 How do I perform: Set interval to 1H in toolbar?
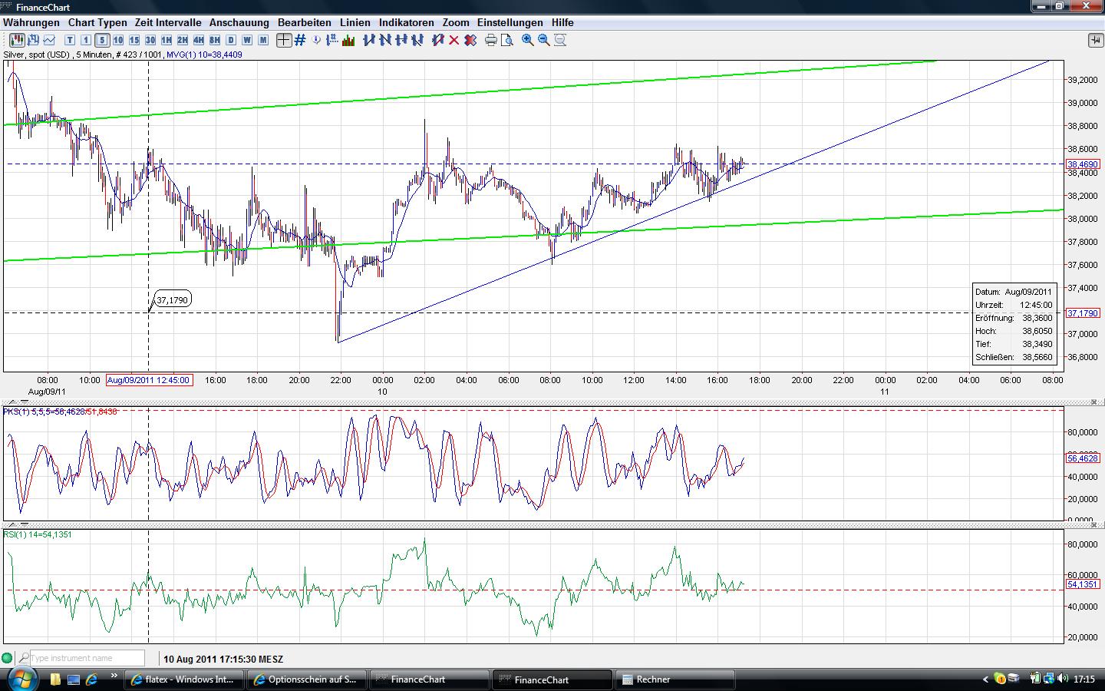167,40
